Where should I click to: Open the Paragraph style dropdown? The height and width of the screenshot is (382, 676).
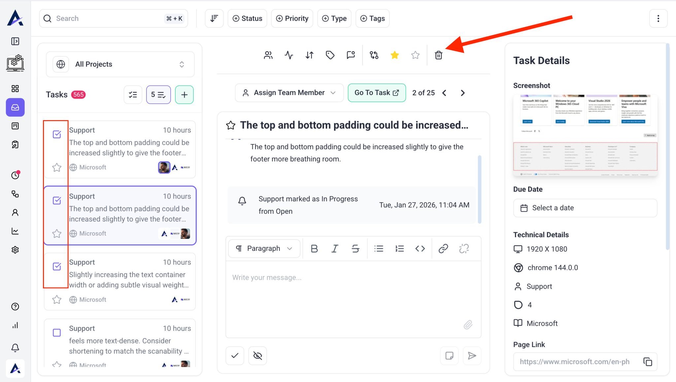point(264,248)
